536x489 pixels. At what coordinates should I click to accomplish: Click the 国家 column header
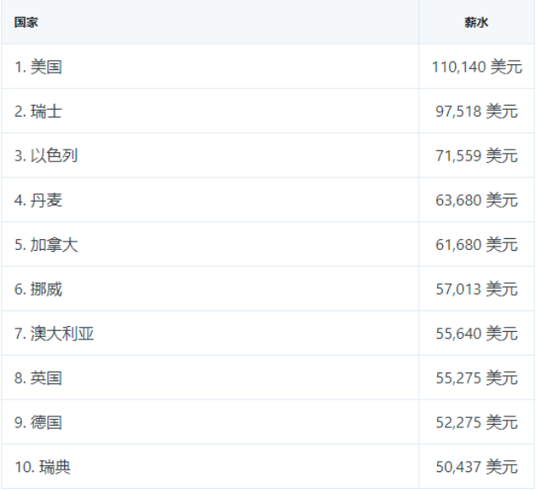[x=26, y=23]
